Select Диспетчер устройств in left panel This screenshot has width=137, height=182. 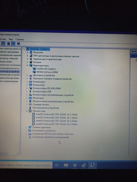(x=10, y=71)
